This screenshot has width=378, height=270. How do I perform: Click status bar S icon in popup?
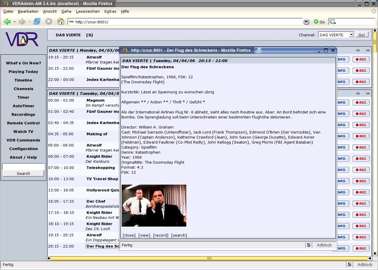[309, 245]
